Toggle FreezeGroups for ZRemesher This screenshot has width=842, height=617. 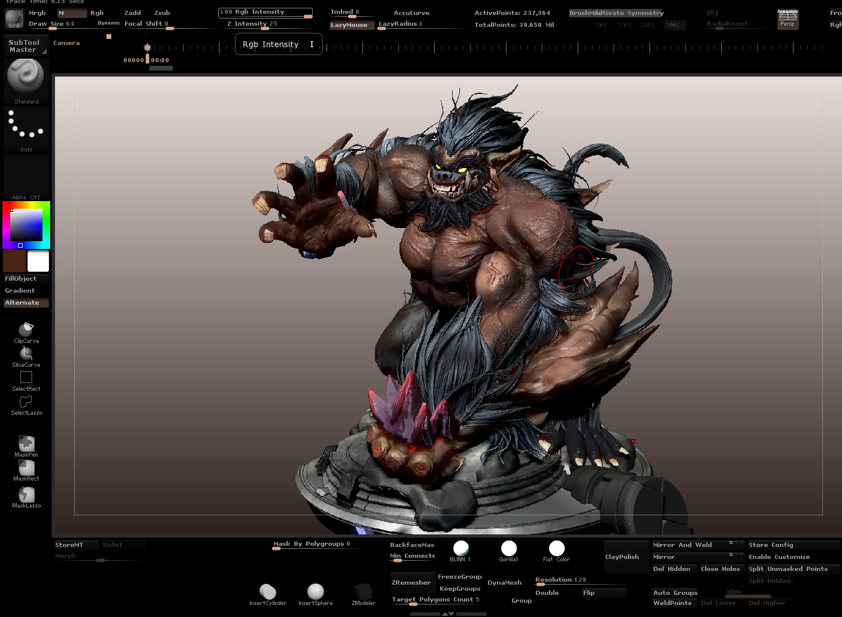point(460,577)
